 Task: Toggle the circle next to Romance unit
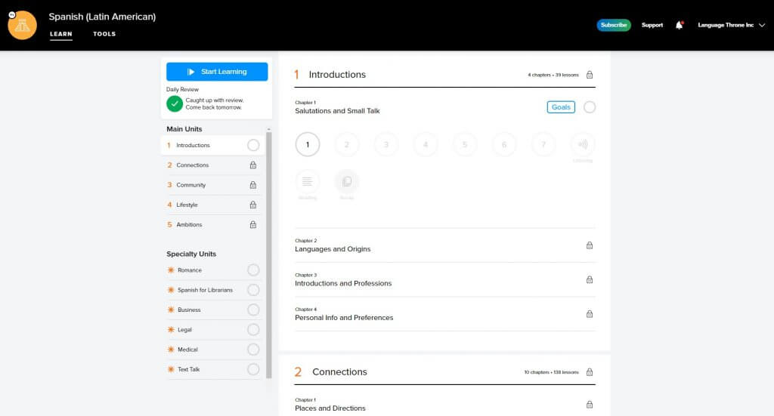tap(253, 270)
